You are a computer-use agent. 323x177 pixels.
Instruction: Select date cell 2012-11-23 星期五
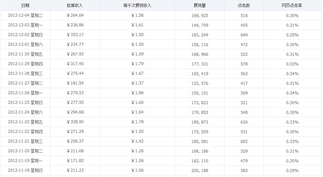(x=25, y=122)
